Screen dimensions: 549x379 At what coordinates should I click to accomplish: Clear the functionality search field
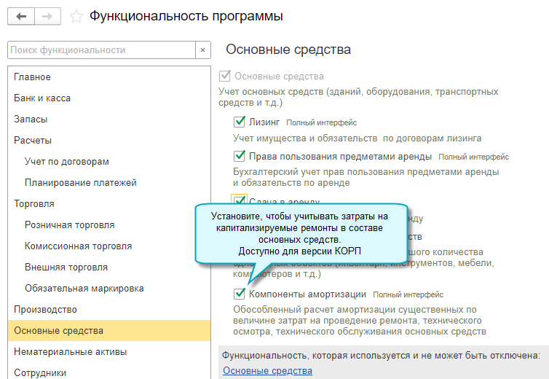click(202, 50)
